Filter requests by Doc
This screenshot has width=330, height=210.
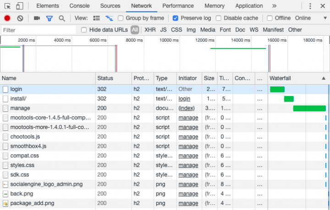(x=240, y=30)
